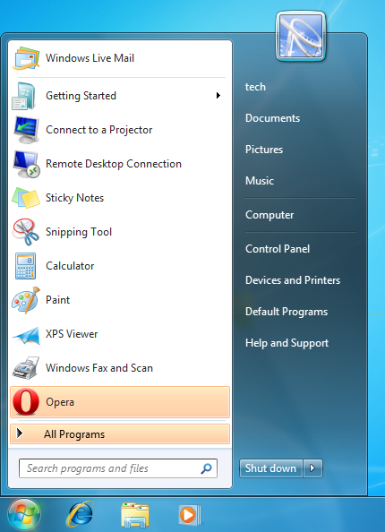Launch the Snipping Tool scissors icon

pyautogui.click(x=26, y=232)
